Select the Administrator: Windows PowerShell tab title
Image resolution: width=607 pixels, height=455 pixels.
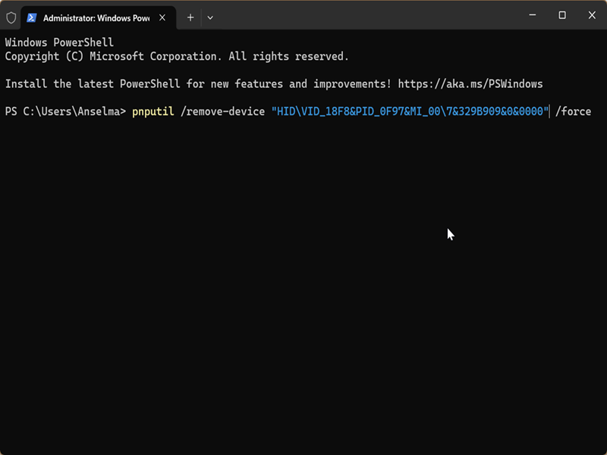pos(94,17)
